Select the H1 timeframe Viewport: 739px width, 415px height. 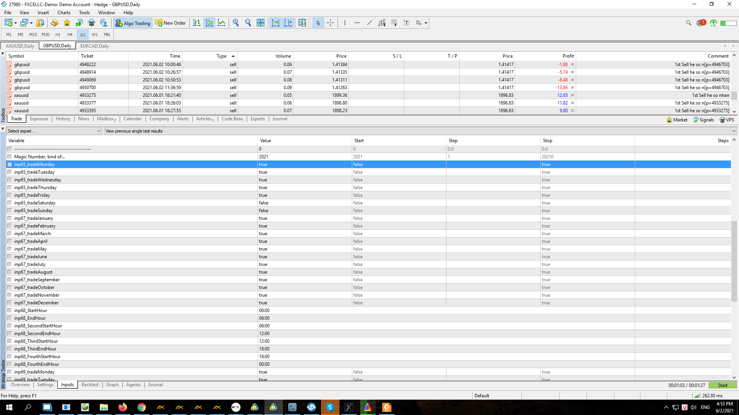pyautogui.click(x=58, y=35)
